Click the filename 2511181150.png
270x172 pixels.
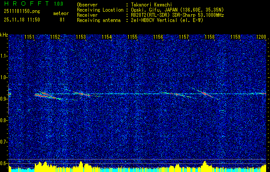tap(22, 12)
